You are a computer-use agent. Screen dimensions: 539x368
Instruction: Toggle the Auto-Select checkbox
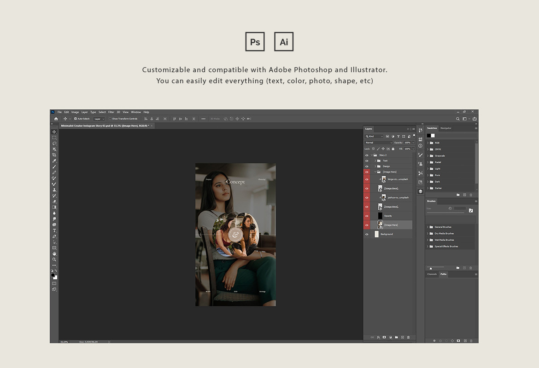[x=76, y=119]
